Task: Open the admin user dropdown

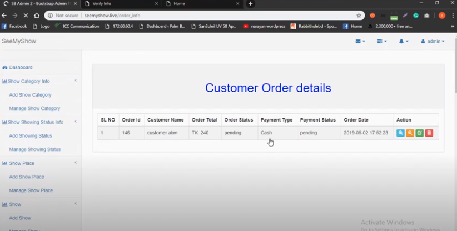Action: [433, 41]
